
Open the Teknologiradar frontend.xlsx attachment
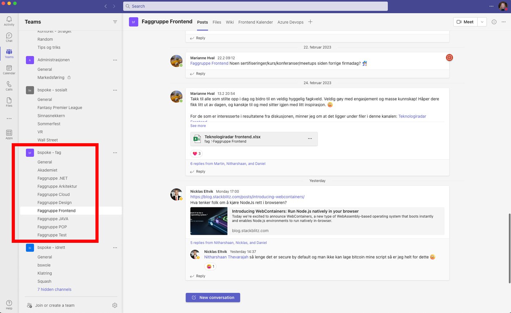(x=254, y=139)
